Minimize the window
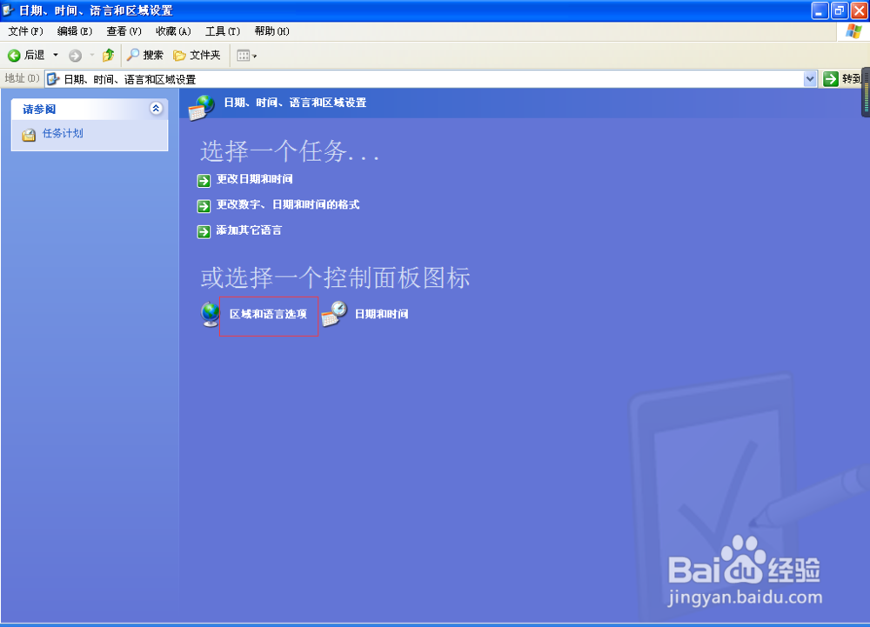The height and width of the screenshot is (627, 870). [x=820, y=10]
